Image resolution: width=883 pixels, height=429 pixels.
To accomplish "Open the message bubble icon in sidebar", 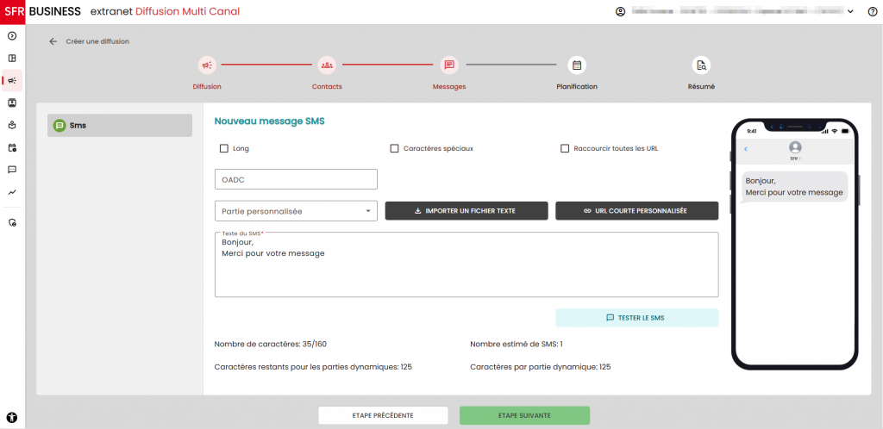I will point(12,170).
